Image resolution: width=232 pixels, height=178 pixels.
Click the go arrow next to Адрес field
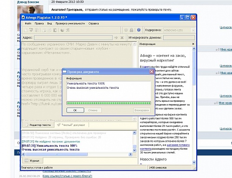[x=116, y=38]
